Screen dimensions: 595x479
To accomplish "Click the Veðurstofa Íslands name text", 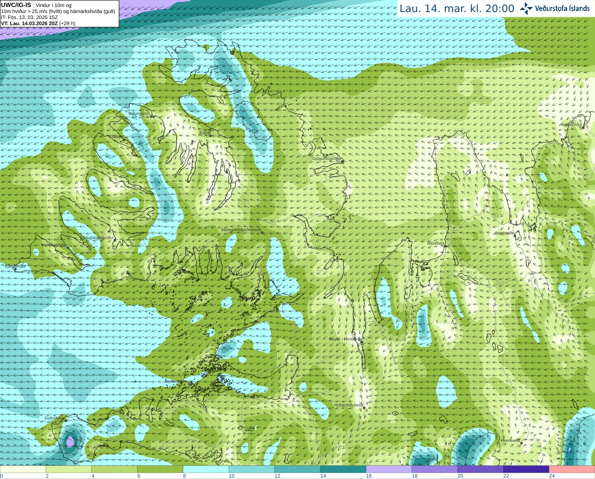I will (562, 8).
